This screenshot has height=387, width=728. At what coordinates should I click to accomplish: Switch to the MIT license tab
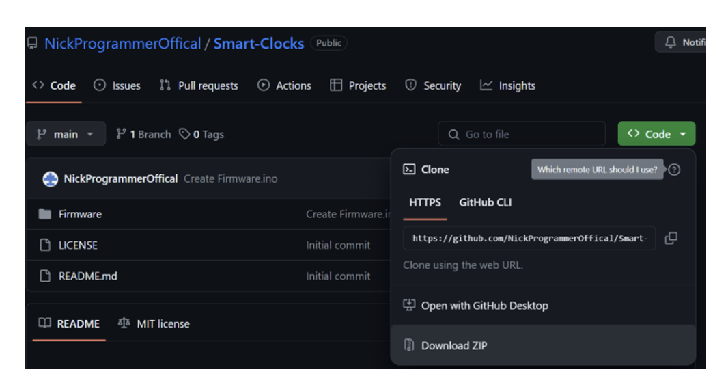[x=154, y=323]
